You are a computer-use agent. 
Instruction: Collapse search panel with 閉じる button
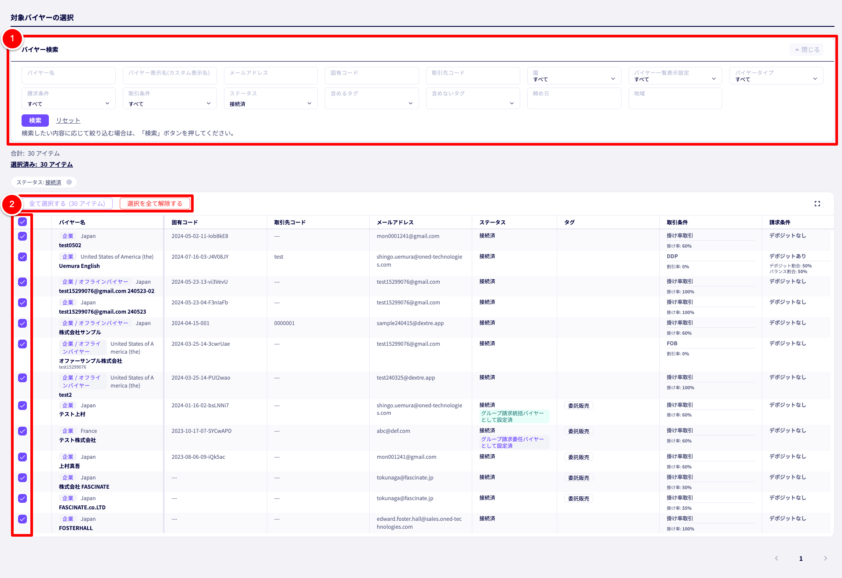click(x=807, y=50)
